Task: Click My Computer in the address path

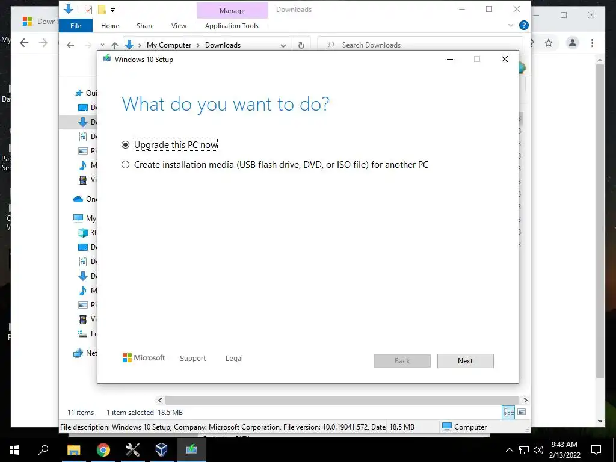Action: [x=169, y=45]
